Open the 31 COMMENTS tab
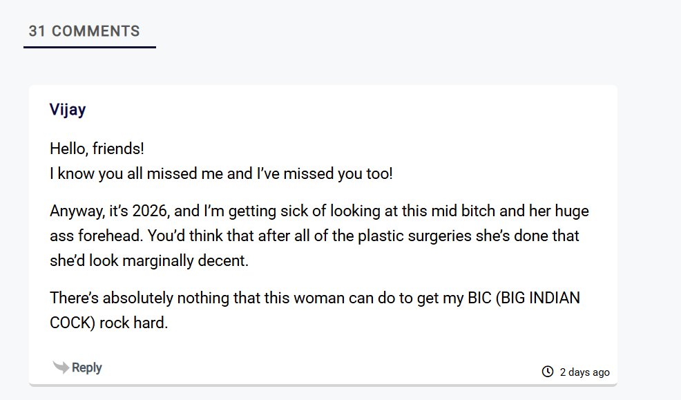Screen dimensions: 681x400 (x=84, y=31)
